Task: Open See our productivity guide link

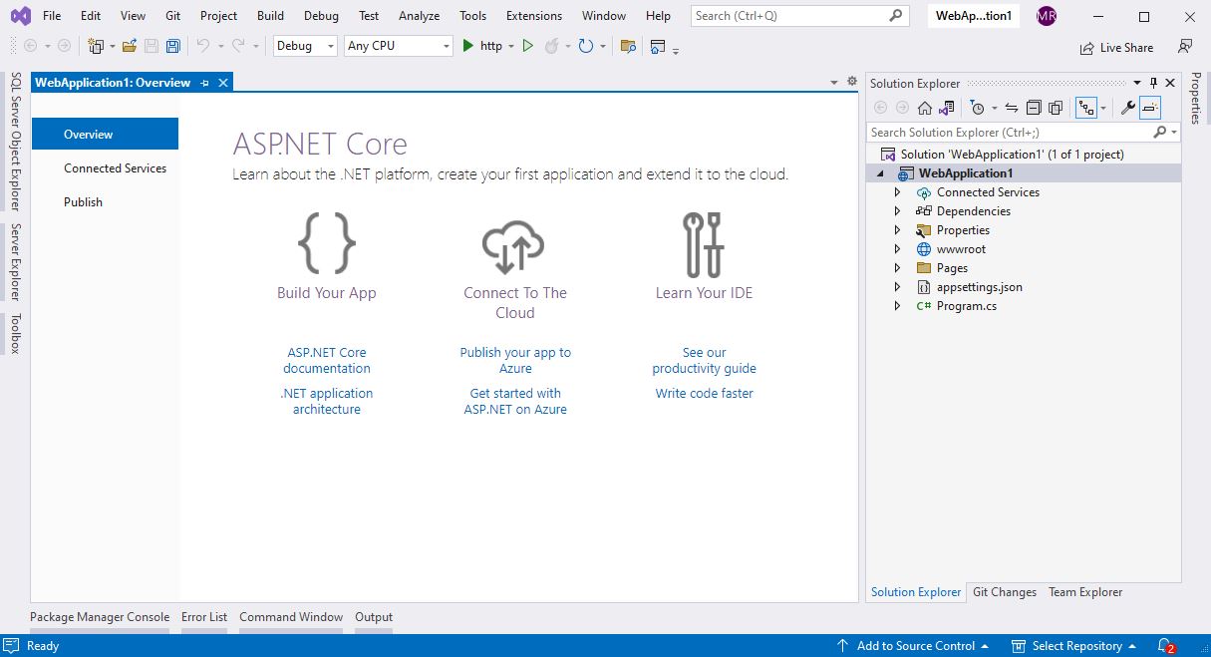Action: coord(705,361)
